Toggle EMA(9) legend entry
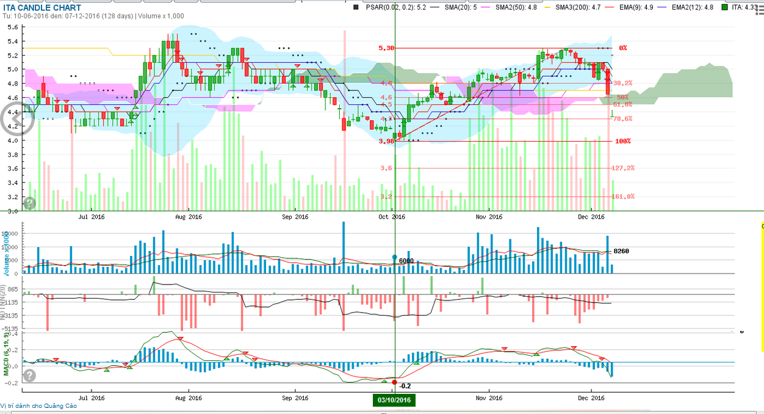Screen dimensions: 764x414 point(636,8)
